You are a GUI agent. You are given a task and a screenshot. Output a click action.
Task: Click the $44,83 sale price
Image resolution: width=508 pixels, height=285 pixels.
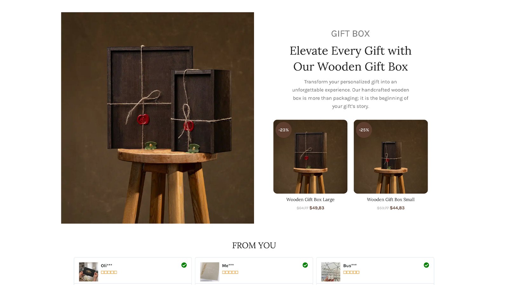point(397,208)
